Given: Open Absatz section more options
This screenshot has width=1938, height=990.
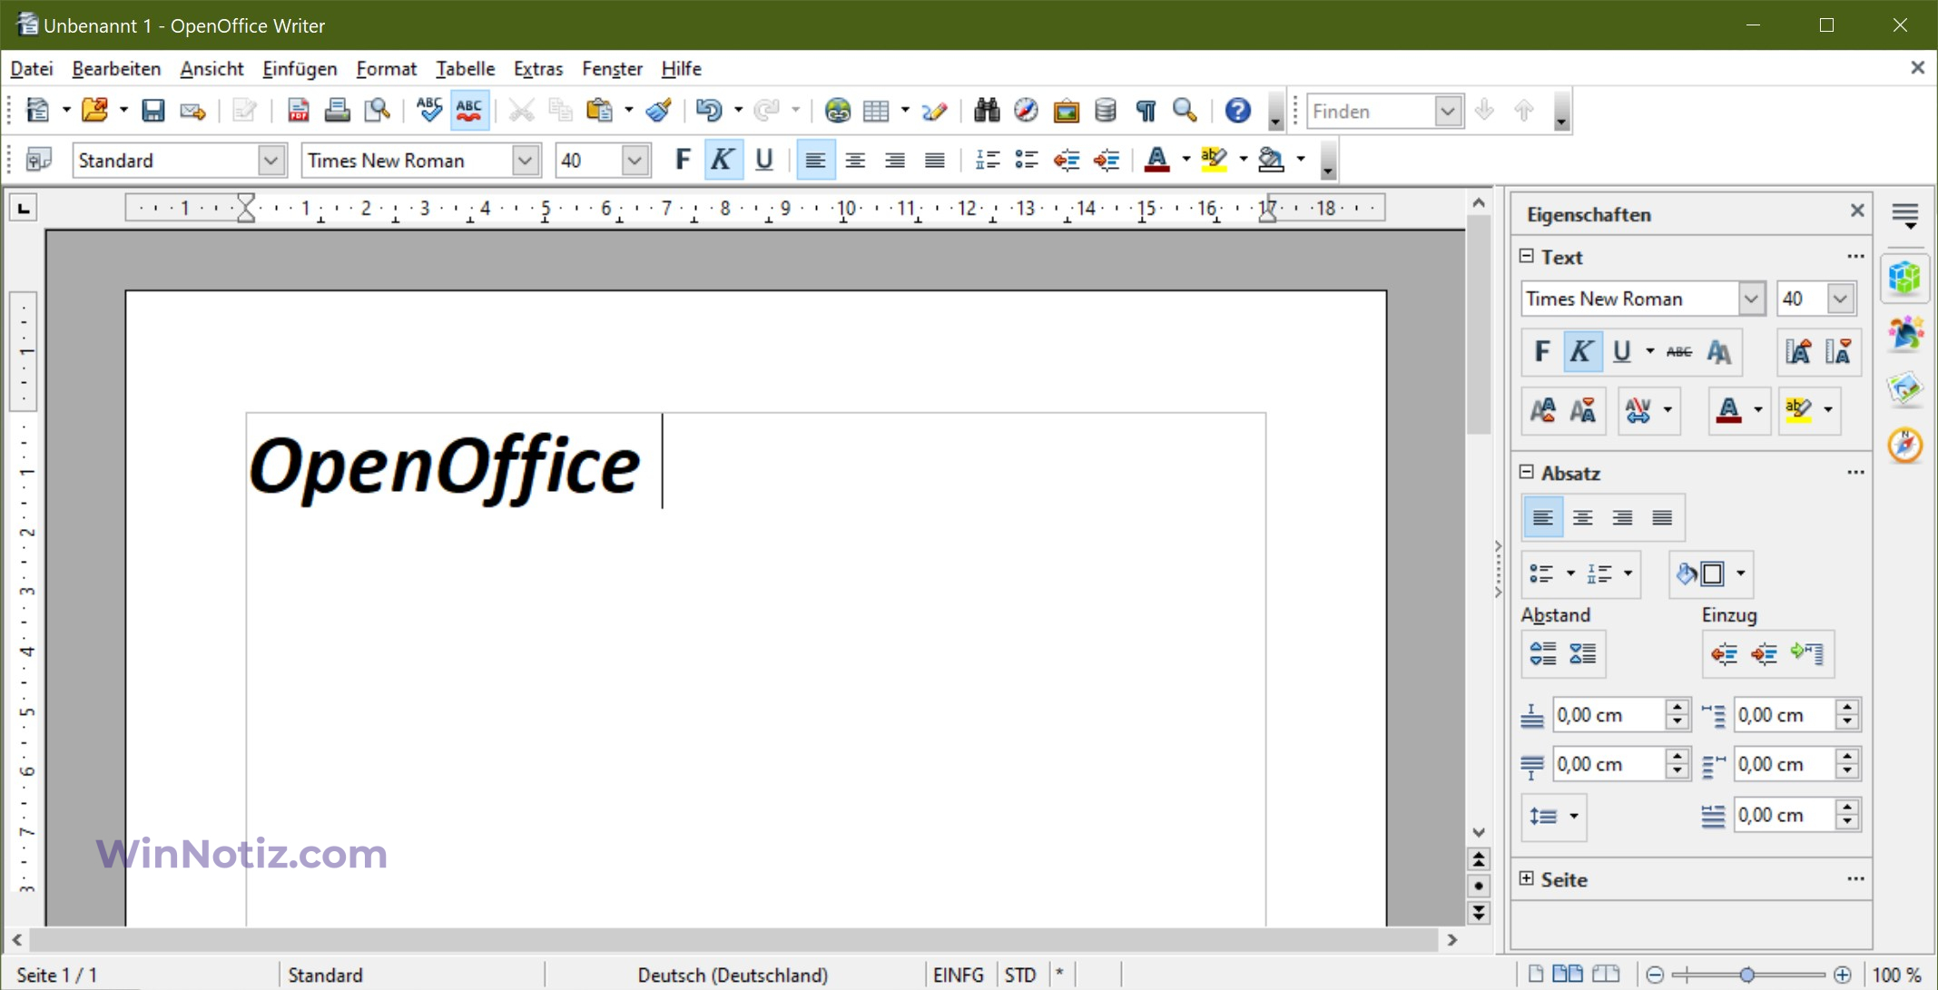Looking at the screenshot, I should 1855,472.
